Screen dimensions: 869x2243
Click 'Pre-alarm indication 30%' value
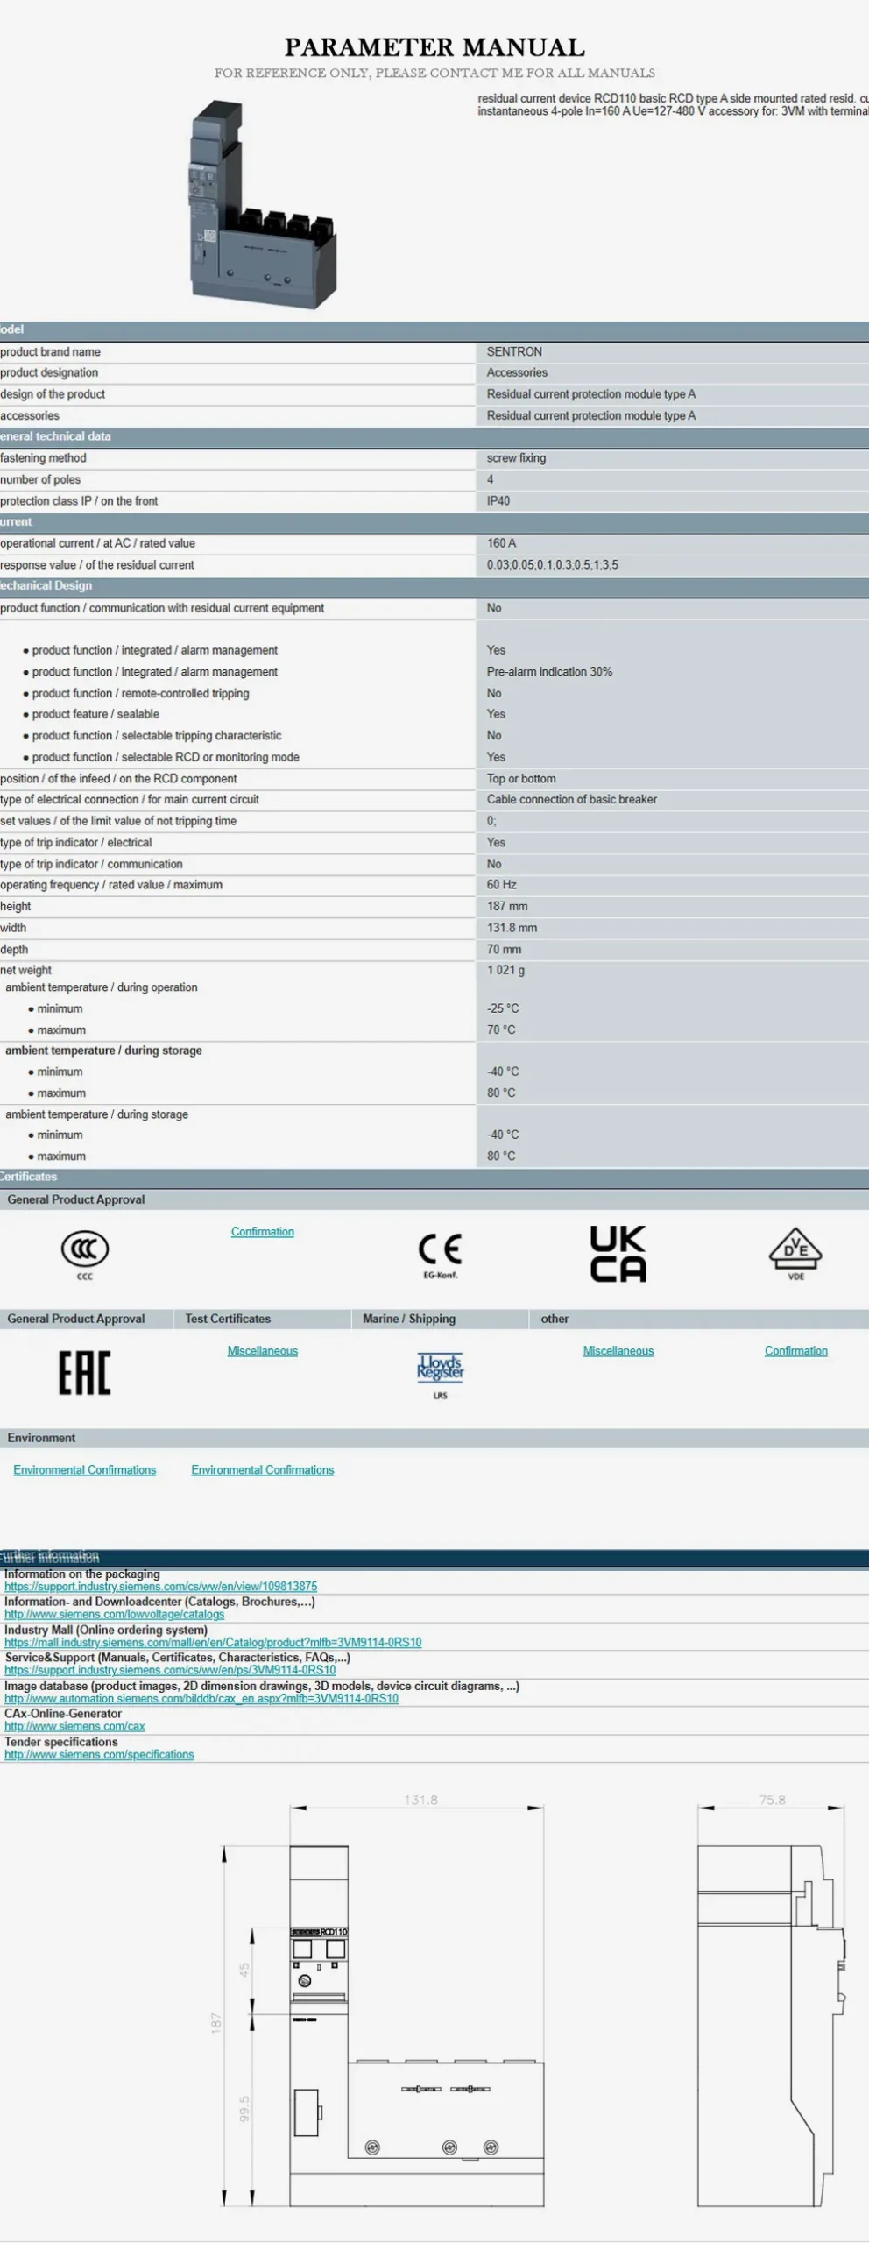[549, 672]
